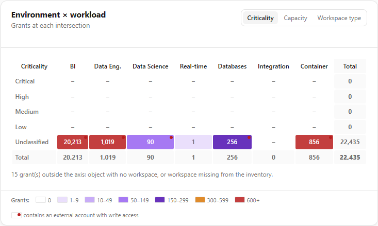Viewport: 378px width, 226px height.
Task: Open the Unclassified Container cell showing 856
Action: point(314,142)
